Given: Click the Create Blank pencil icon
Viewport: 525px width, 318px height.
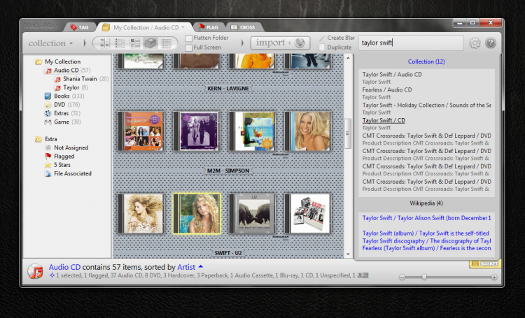Looking at the screenshot, I should [x=322, y=38].
